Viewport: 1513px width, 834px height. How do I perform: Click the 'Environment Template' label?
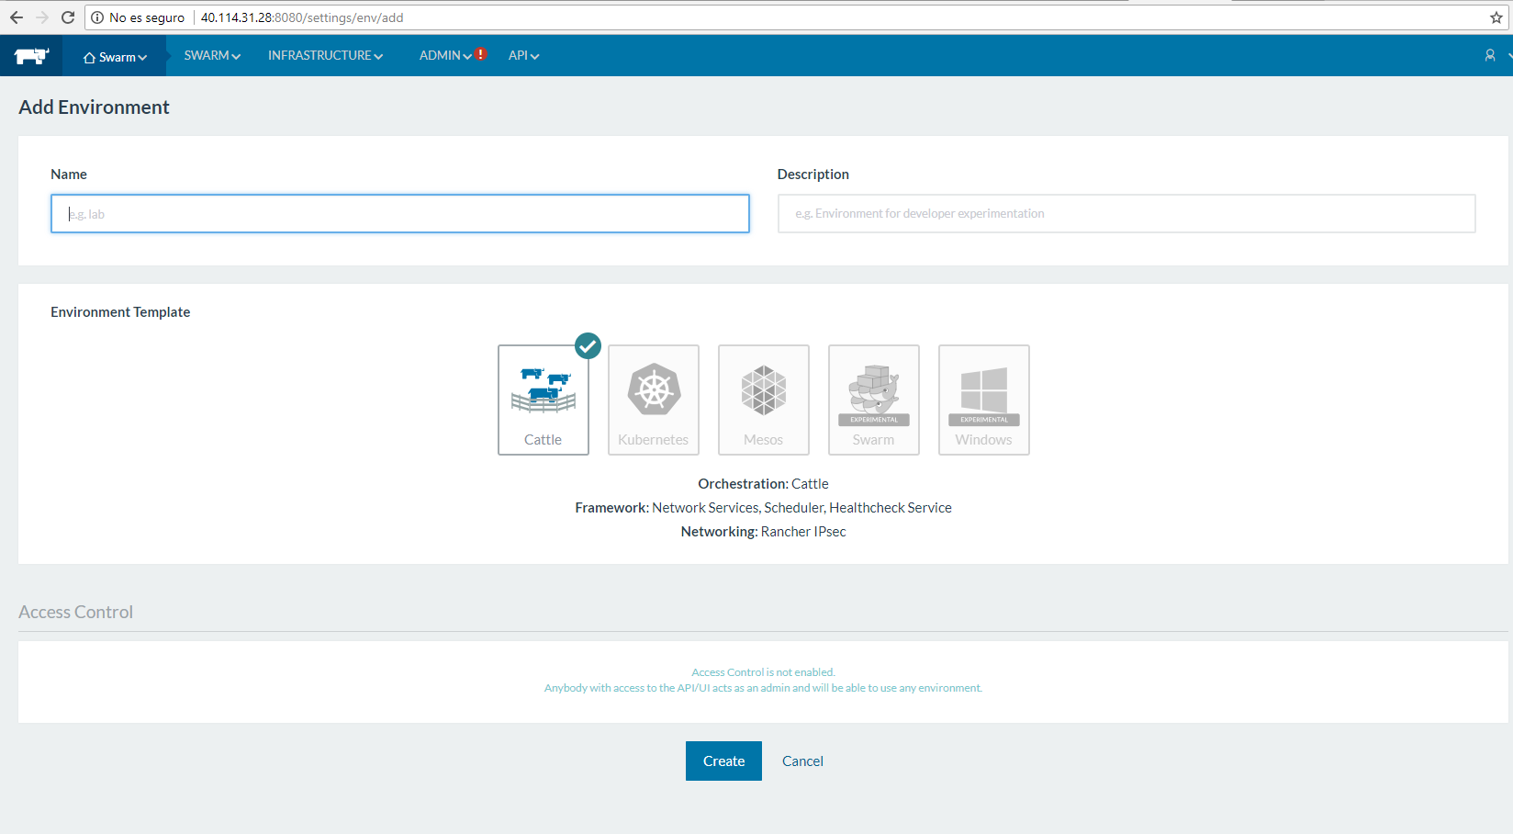pyautogui.click(x=120, y=312)
